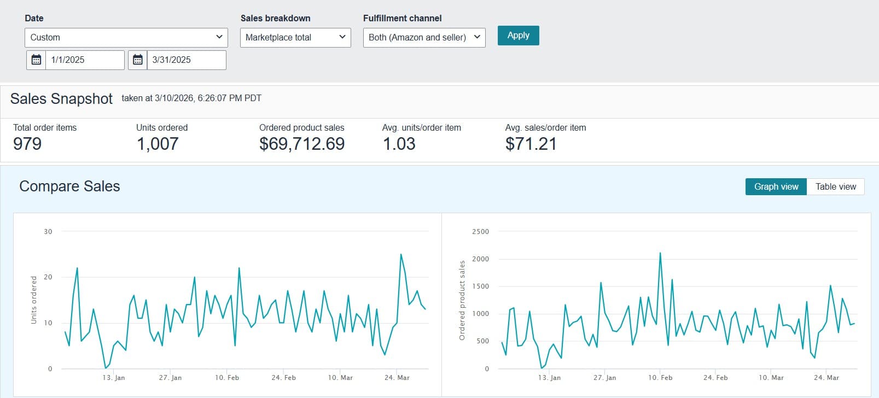Switch to Graph view
The height and width of the screenshot is (398, 879).
click(776, 186)
